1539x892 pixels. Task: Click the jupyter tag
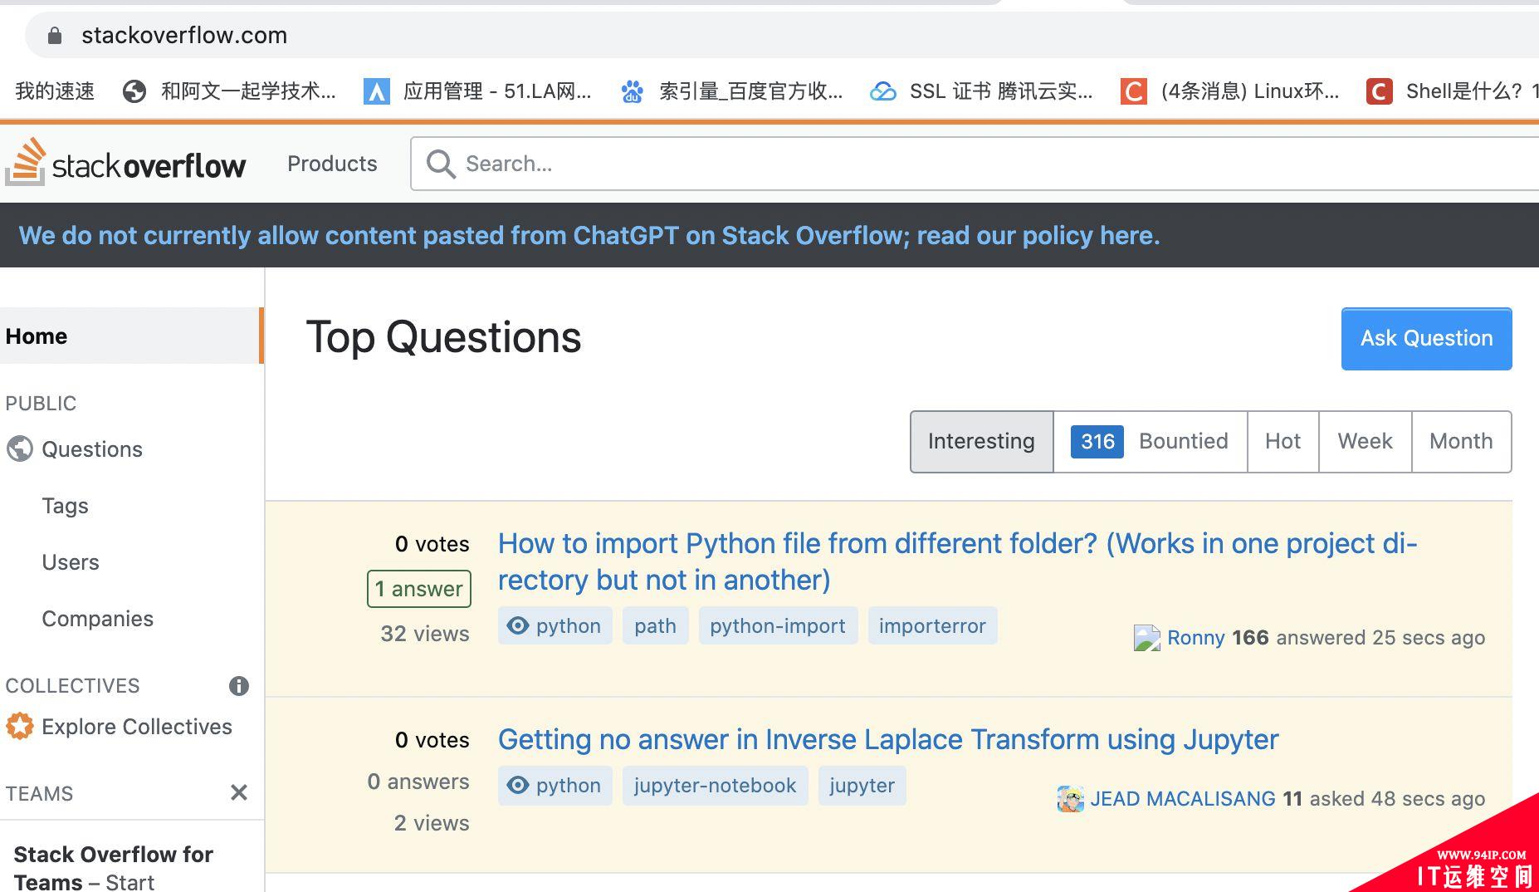(862, 786)
